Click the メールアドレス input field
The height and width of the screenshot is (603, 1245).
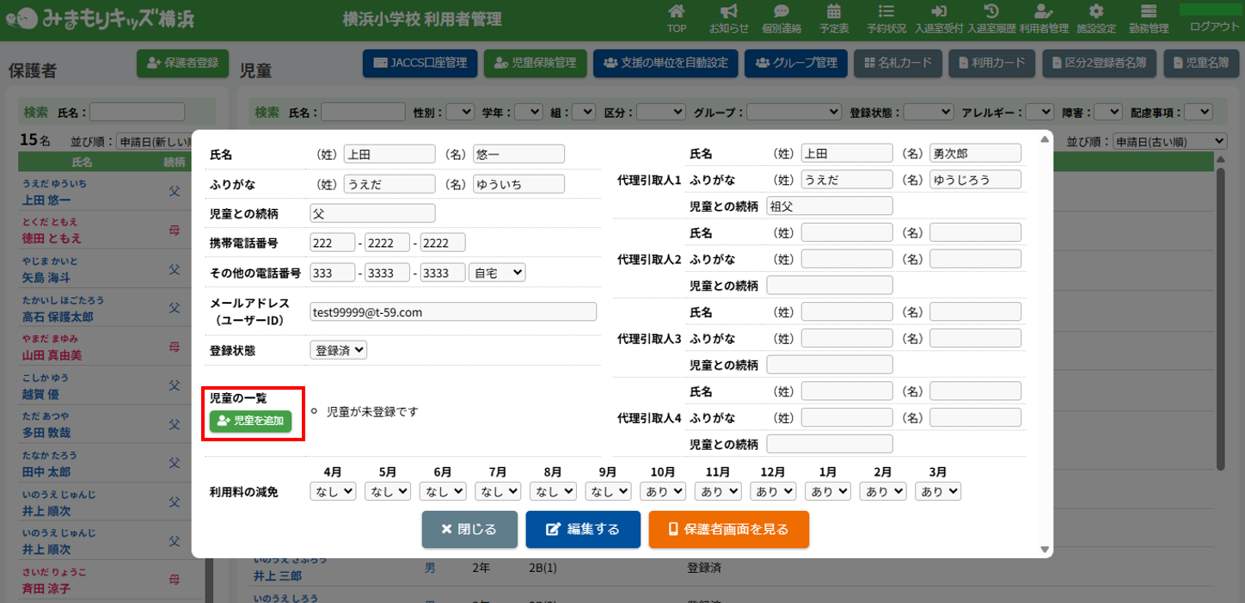point(453,312)
